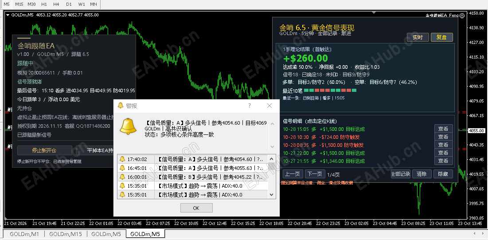
Task: Switch to 复盘 mode in signal panel
Action: [441, 37]
